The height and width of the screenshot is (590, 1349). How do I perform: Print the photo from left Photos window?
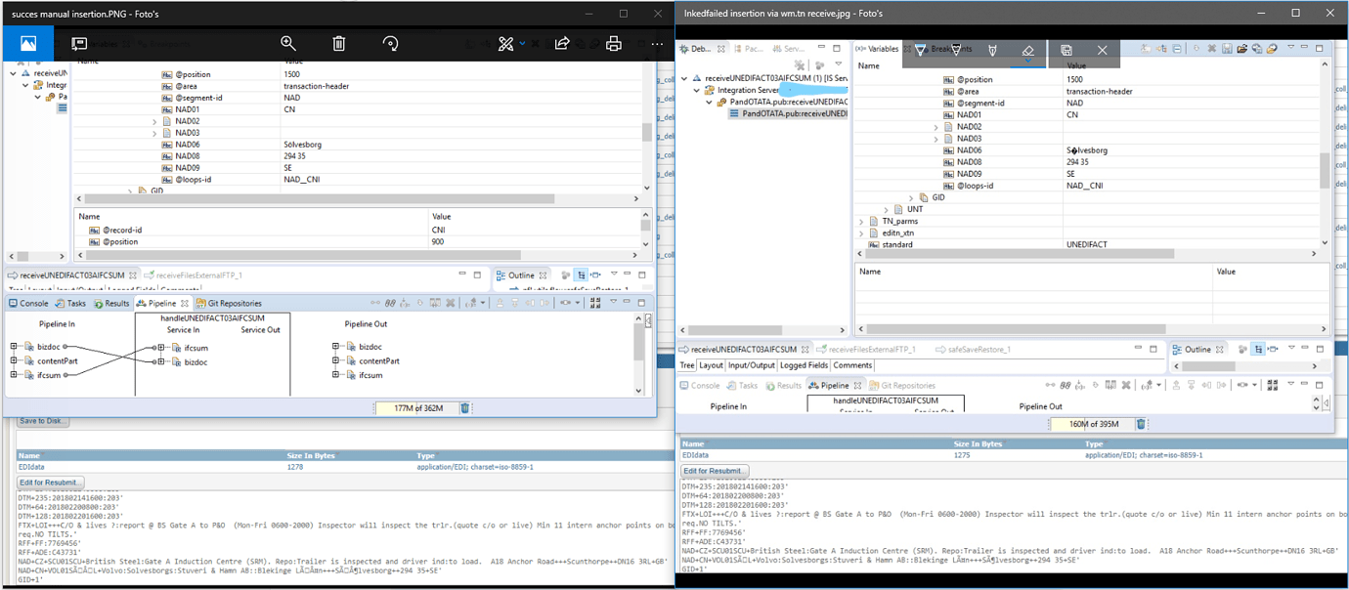(x=613, y=43)
